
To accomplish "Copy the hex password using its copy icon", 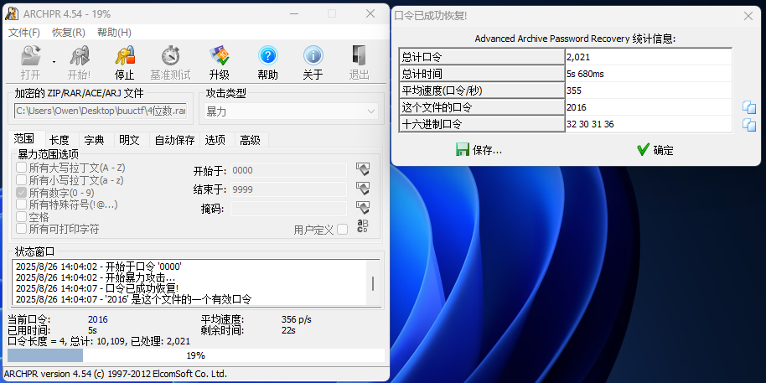I will click(x=749, y=124).
